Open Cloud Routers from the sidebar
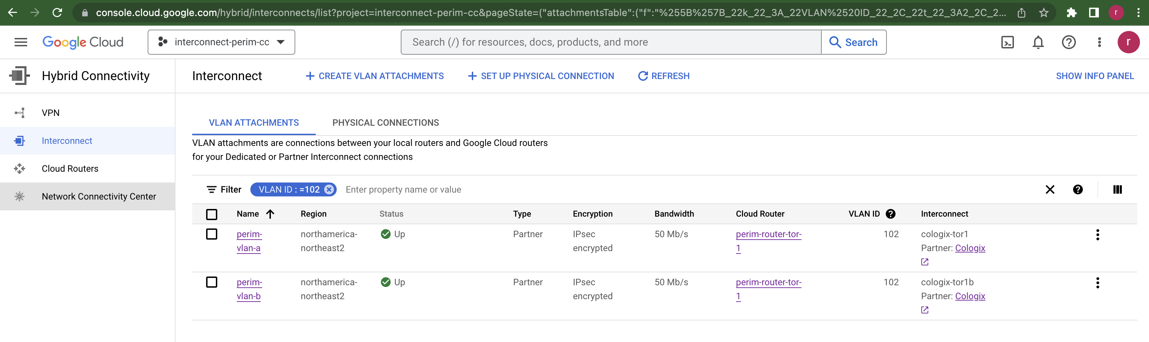 coord(70,168)
